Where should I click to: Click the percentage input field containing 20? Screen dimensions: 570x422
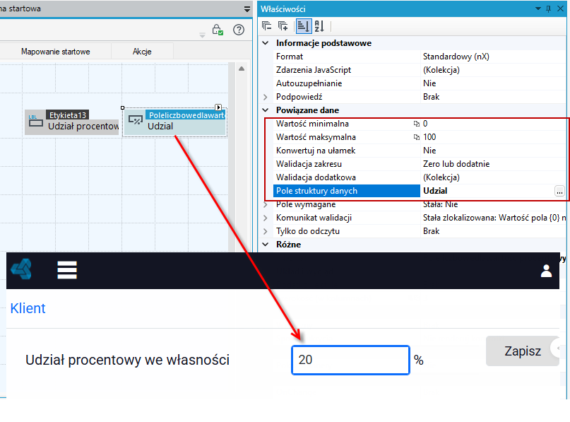350,360
